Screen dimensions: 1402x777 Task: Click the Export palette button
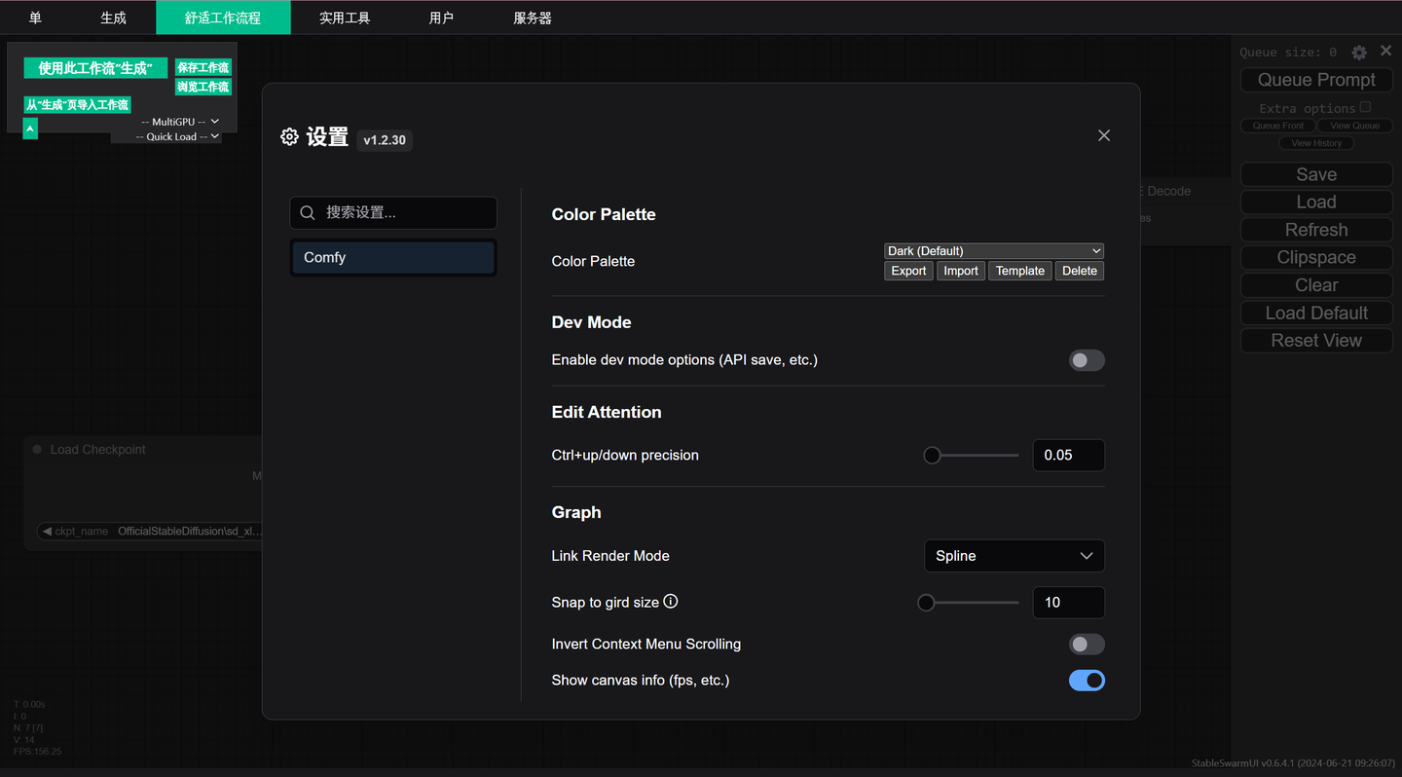908,271
